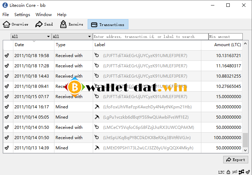Click received icon in 15.00000000 row
Screen dimensions: 252x175
point(97,96)
